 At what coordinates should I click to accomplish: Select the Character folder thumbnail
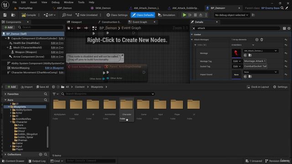[x=126, y=104]
